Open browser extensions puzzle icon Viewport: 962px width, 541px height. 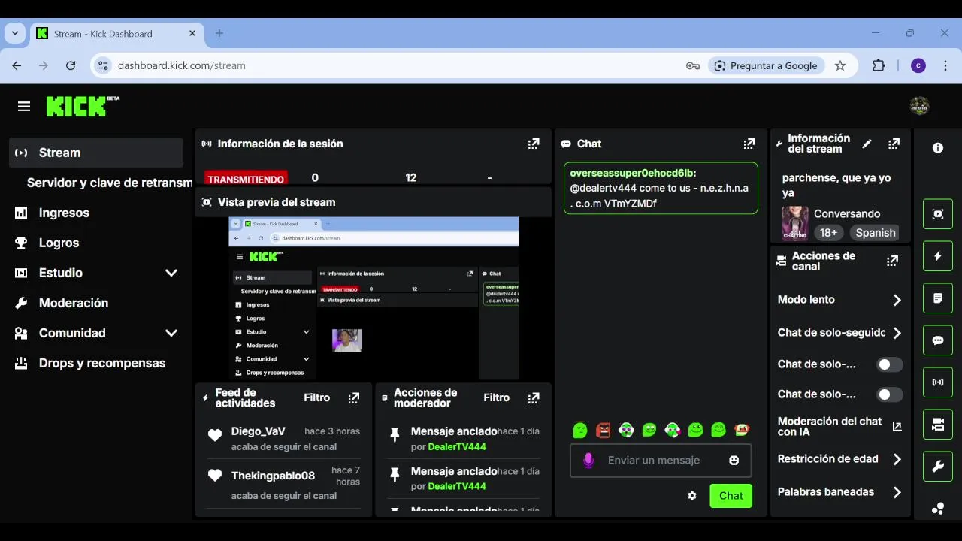[879, 66]
